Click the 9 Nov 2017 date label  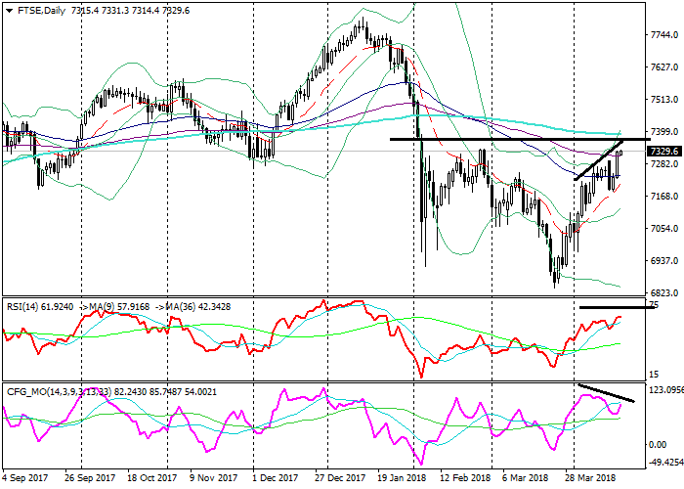tap(214, 478)
